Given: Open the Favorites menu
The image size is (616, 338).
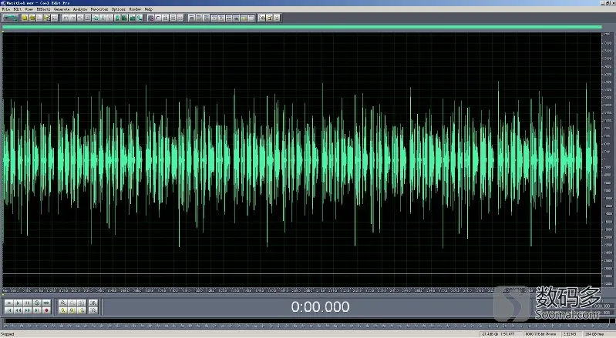Looking at the screenshot, I should (99, 9).
